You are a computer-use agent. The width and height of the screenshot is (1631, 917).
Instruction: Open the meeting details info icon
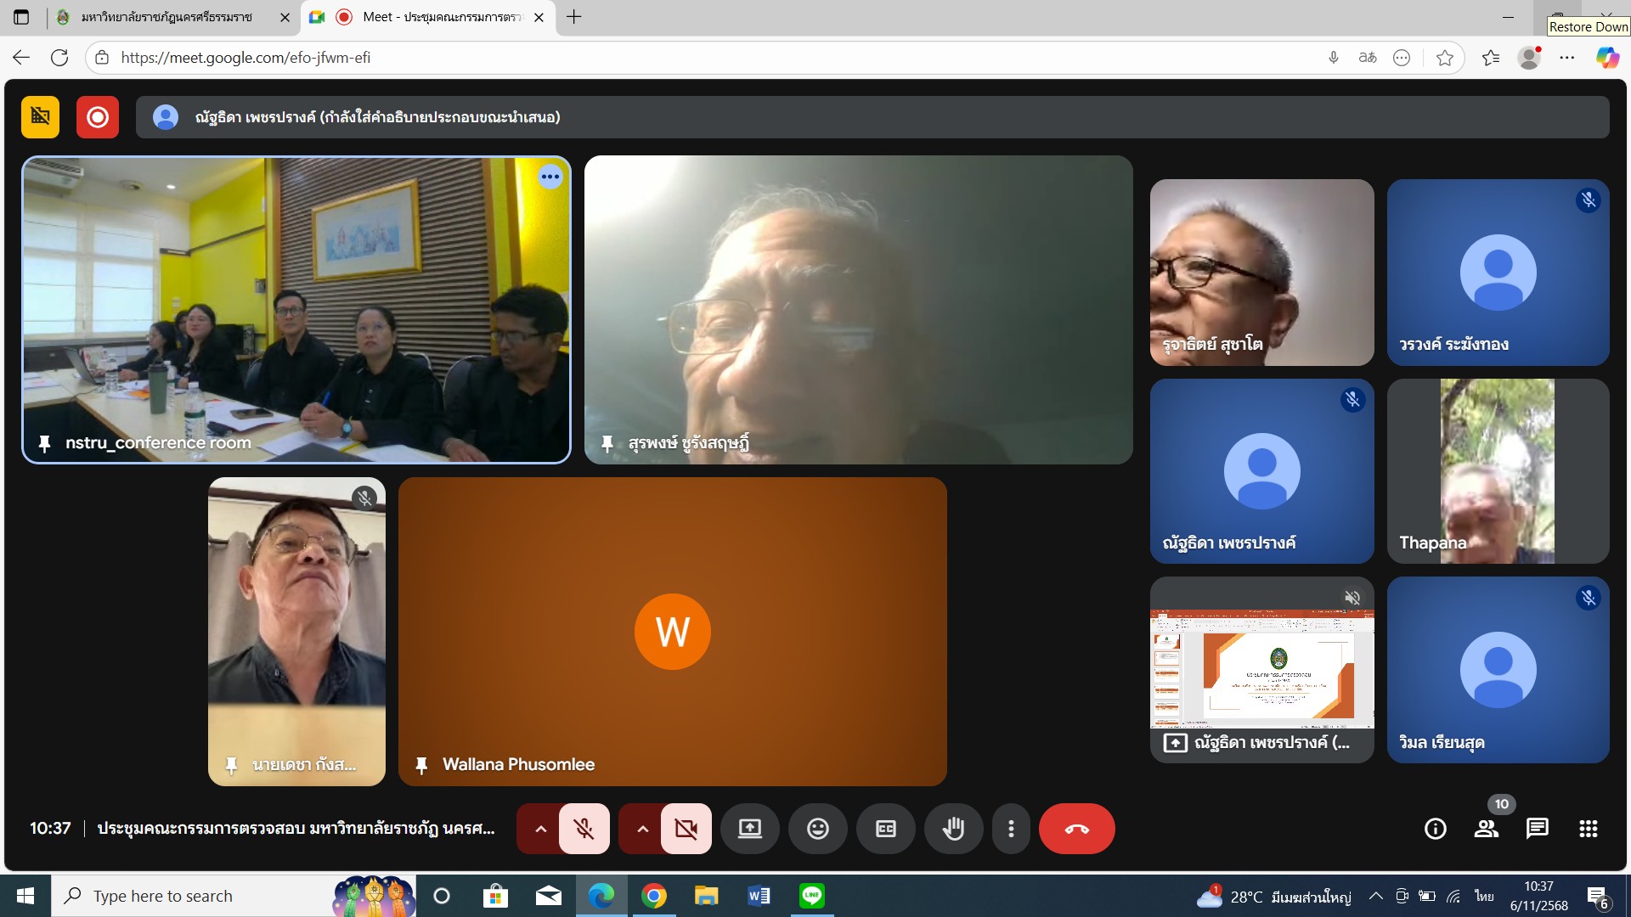click(1435, 829)
